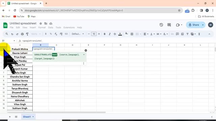216x121 pixels.
Task: View the cloud save status
Action: [51, 24]
